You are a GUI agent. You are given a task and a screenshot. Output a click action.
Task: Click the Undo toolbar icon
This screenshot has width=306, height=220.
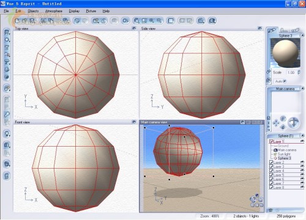coord(77,21)
